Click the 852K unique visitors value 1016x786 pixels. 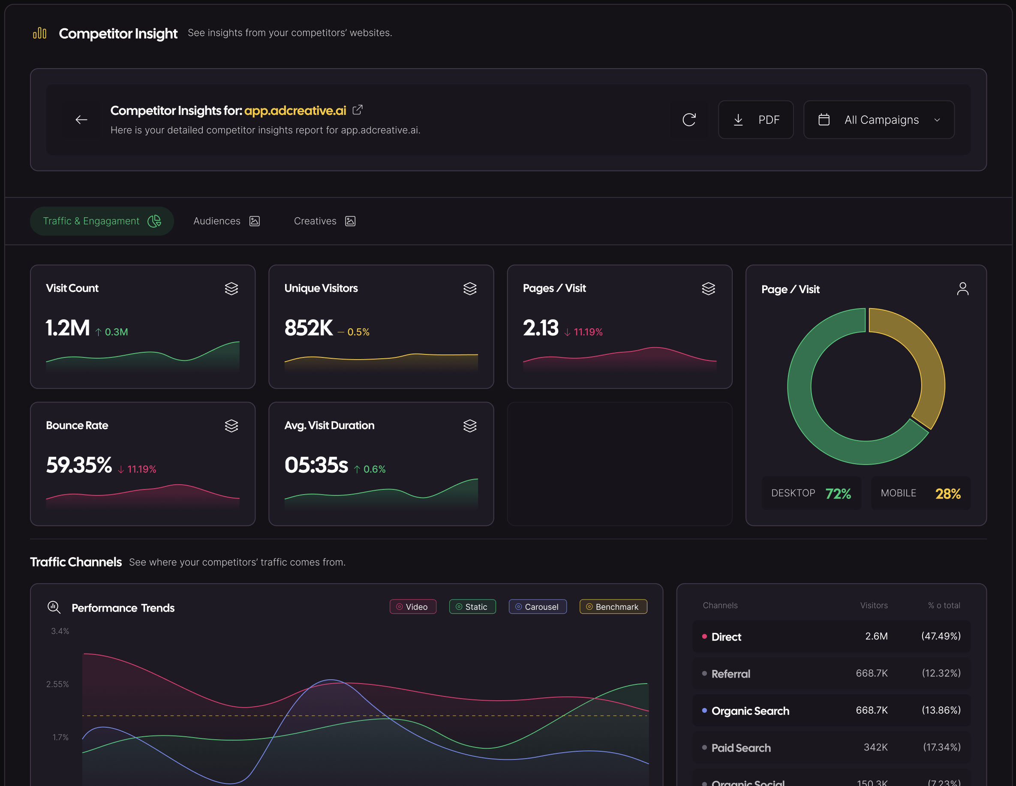tap(308, 328)
